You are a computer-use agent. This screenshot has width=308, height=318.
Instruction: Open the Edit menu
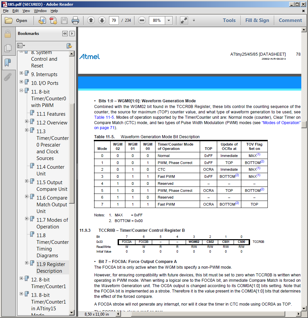(x=15, y=11)
